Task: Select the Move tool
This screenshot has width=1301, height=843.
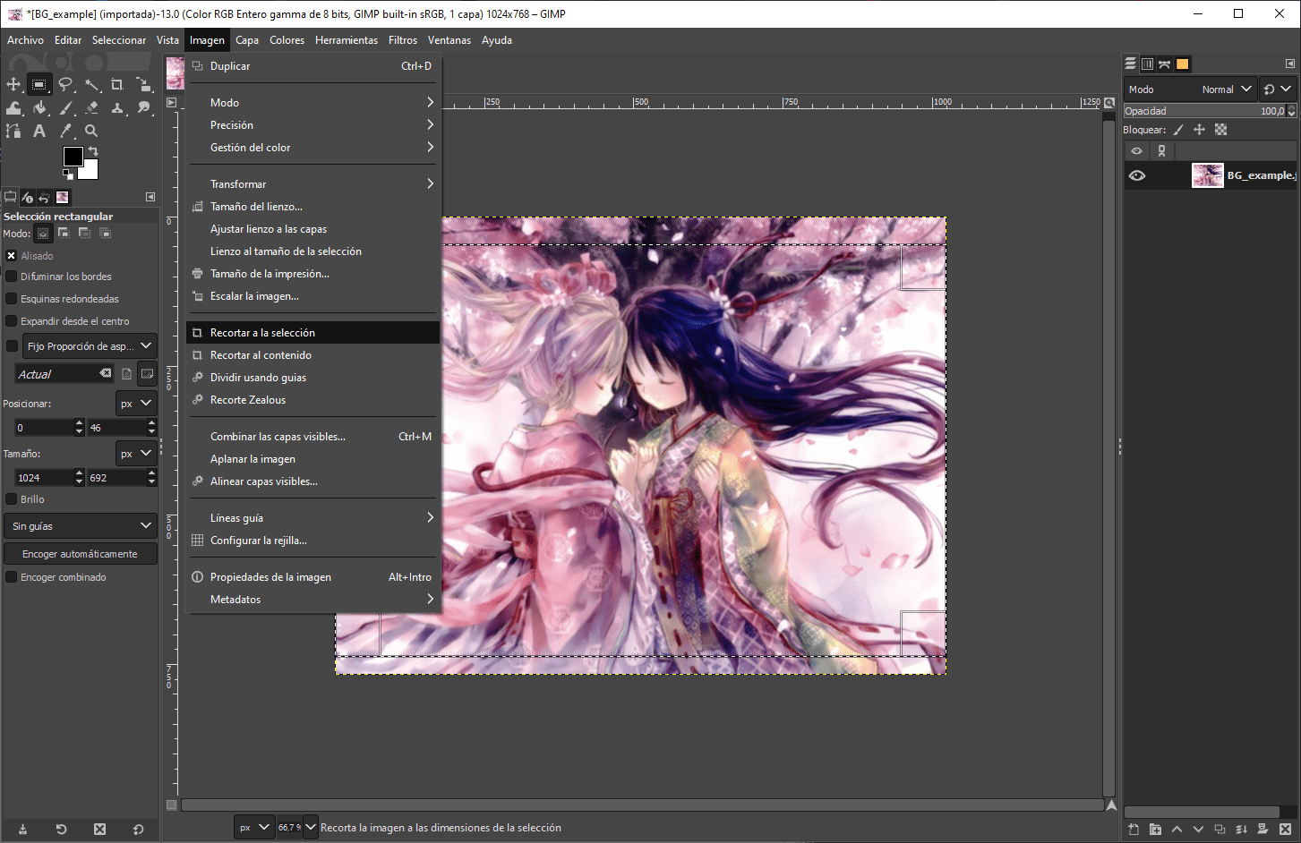Action: [x=13, y=84]
